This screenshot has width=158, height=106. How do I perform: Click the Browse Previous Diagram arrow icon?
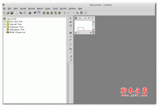(x=68, y=13)
